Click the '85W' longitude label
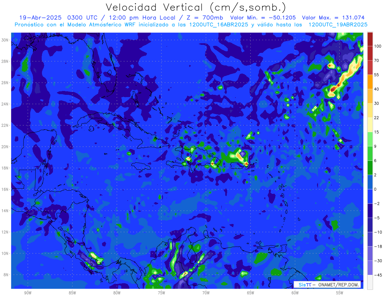Image resolution: width=385 pixels, height=297 pixels. [72, 293]
